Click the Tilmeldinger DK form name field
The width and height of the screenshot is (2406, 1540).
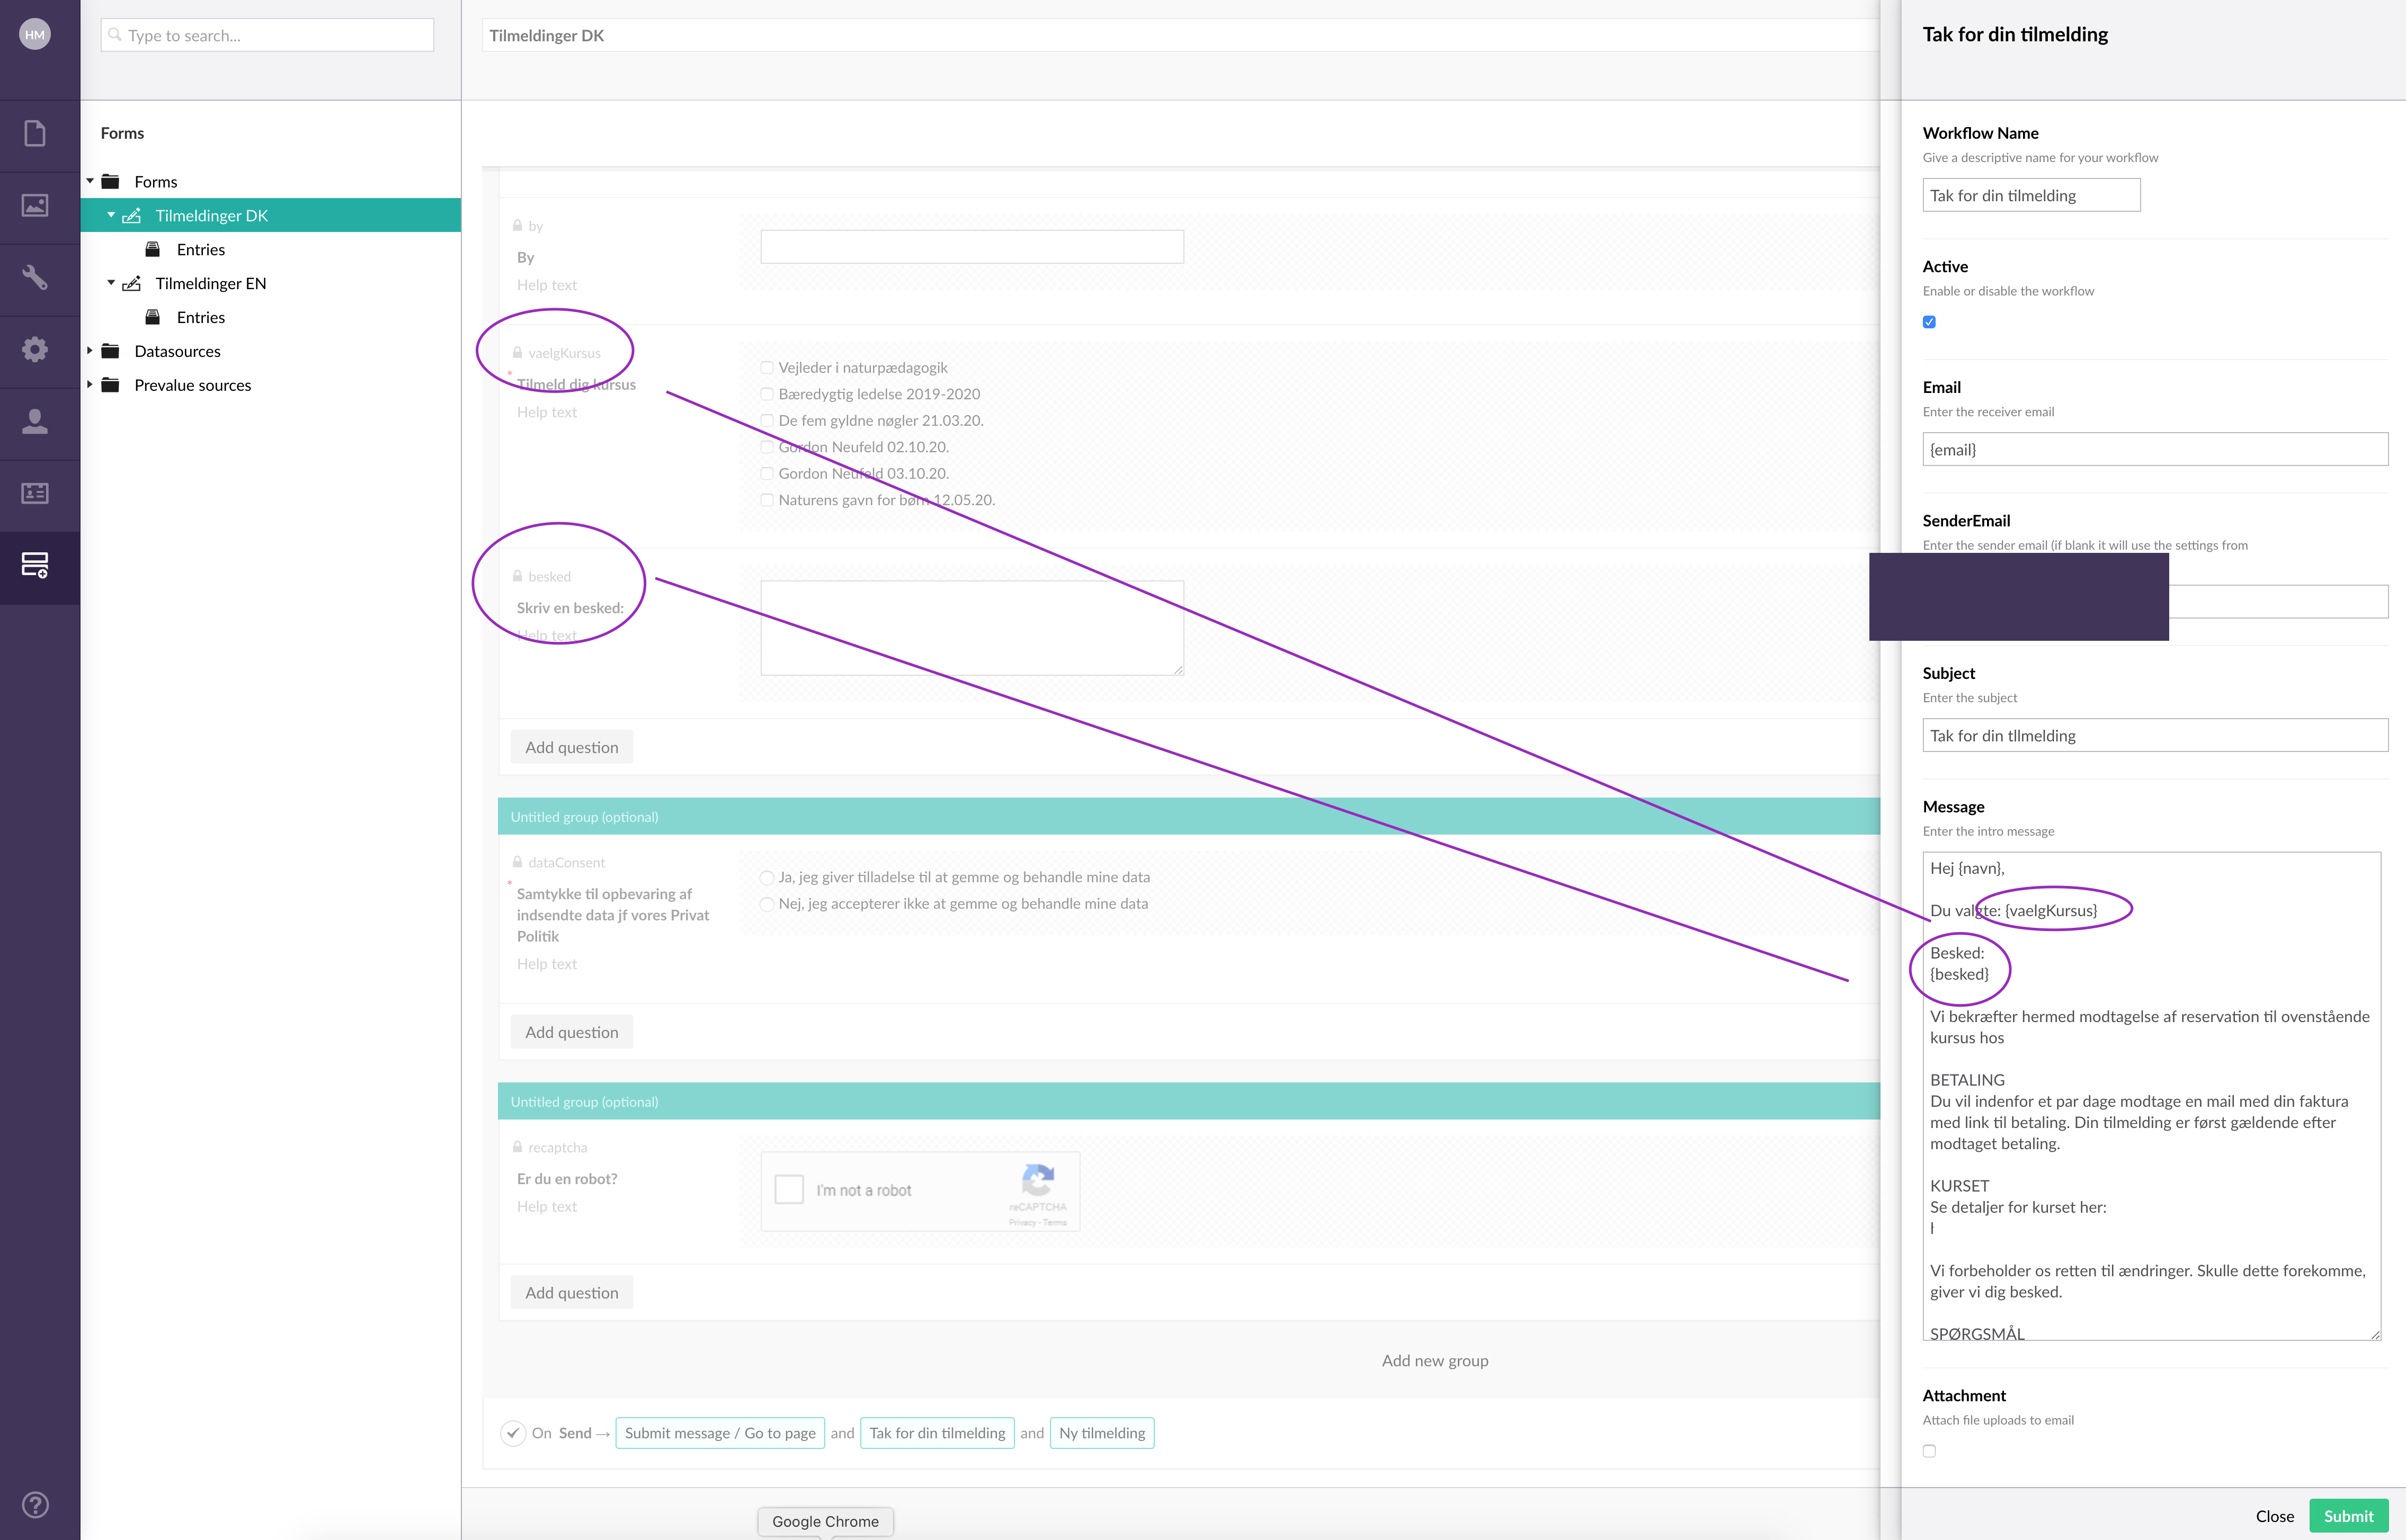[x=1180, y=35]
